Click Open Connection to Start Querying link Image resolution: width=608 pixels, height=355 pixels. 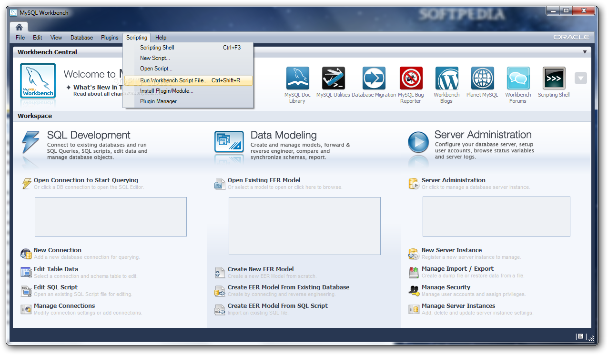point(86,180)
